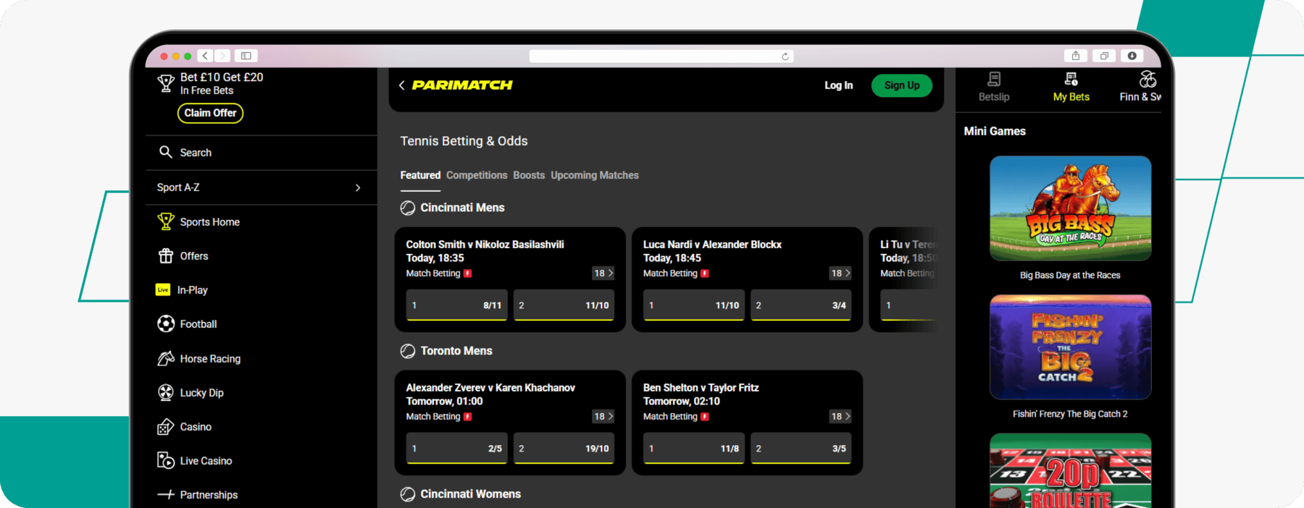The height and width of the screenshot is (508, 1304).
Task: Click the green Sign Up button
Action: coord(902,85)
